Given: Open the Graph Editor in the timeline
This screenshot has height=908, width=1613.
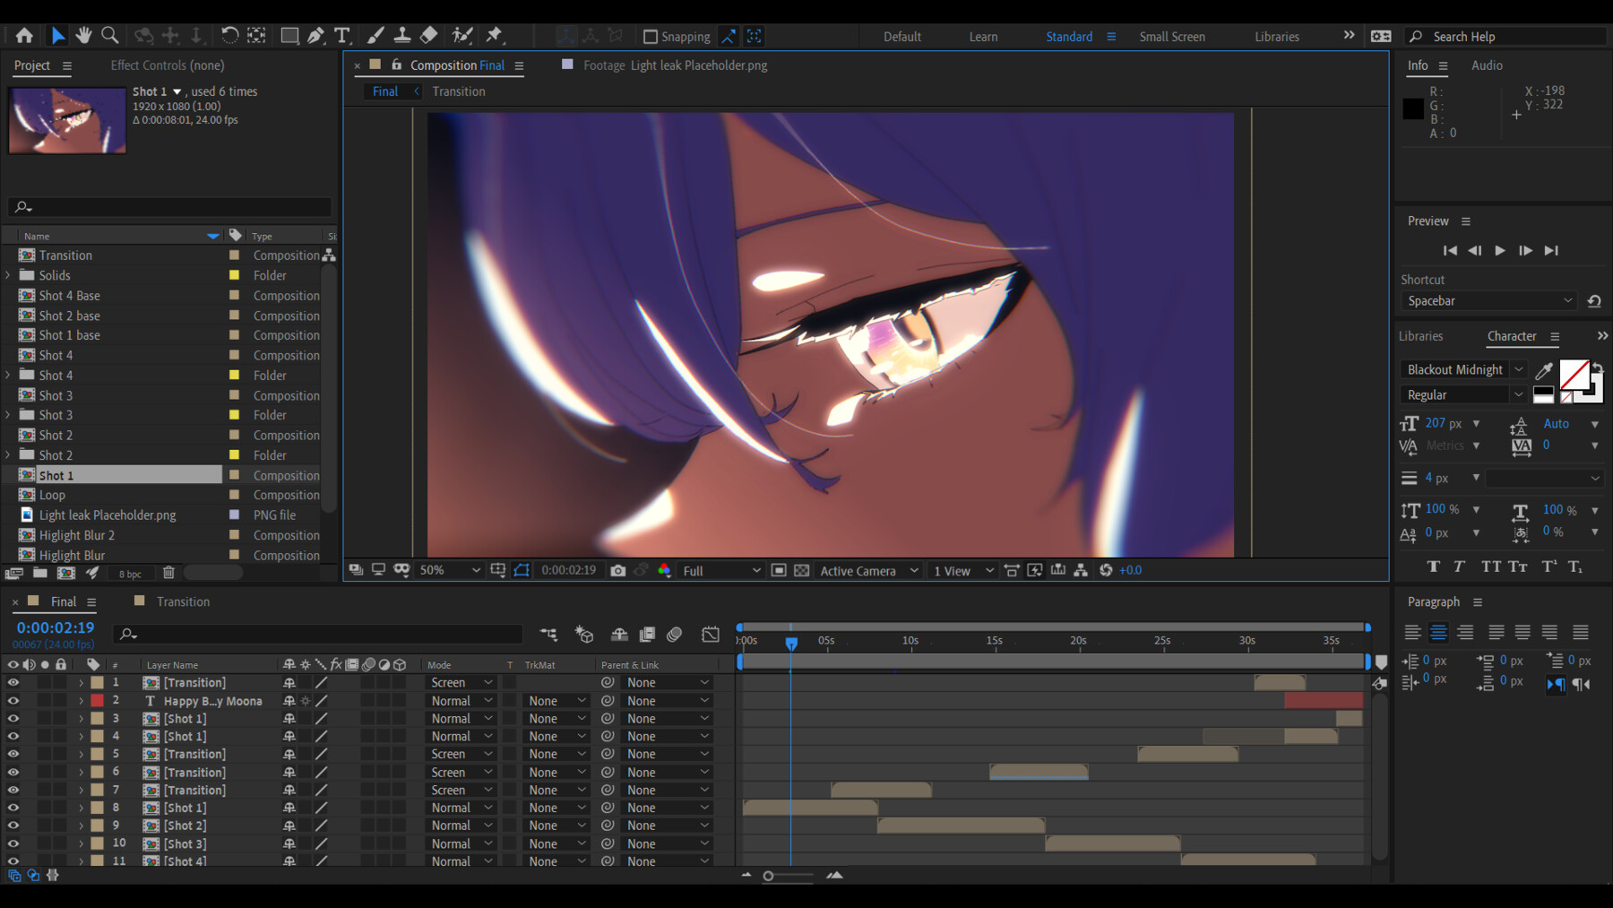Looking at the screenshot, I should point(711,634).
